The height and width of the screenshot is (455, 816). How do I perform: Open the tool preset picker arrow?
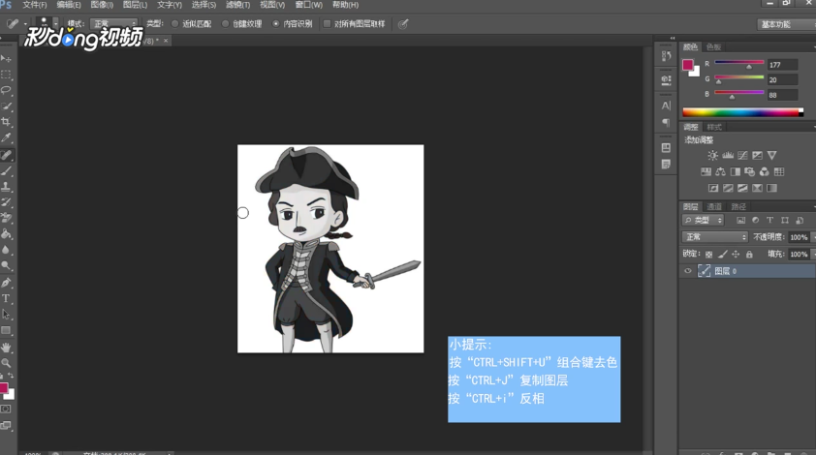click(25, 24)
